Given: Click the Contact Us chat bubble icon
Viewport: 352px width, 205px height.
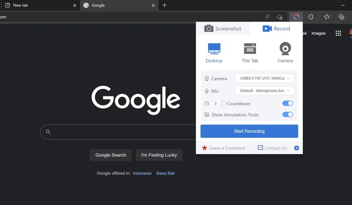Looking at the screenshot, I should (x=260, y=148).
